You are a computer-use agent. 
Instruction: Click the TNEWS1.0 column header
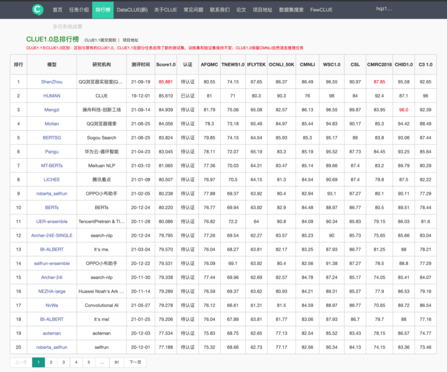233,65
